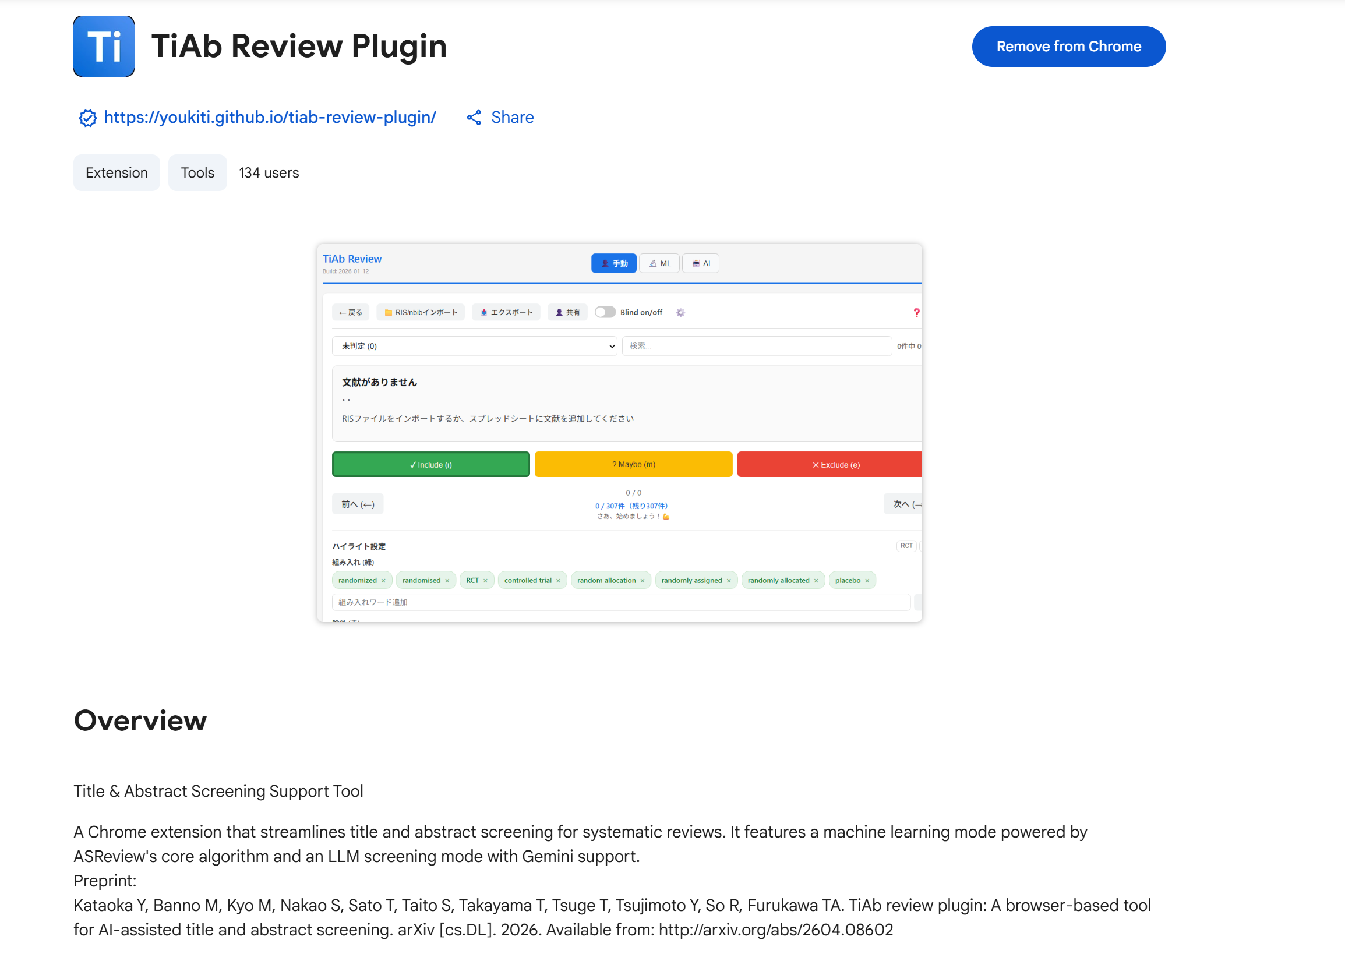Switch to the AI mode tab
This screenshot has height=975, width=1345.
(x=700, y=263)
